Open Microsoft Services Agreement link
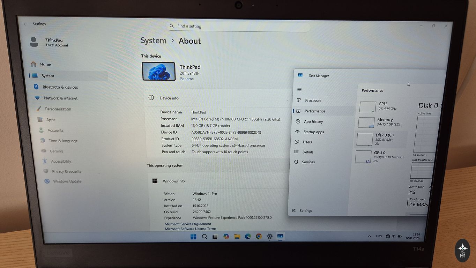 click(x=188, y=224)
